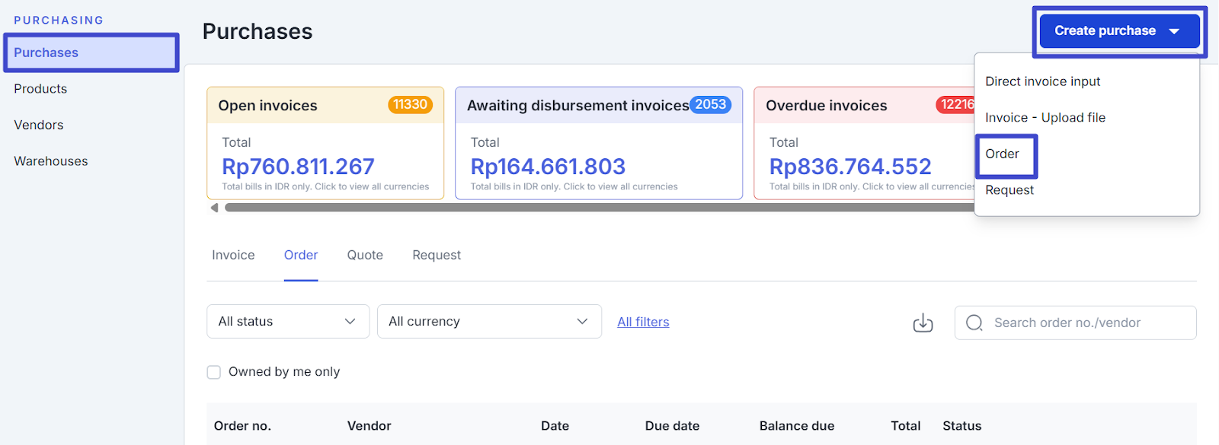Click the red Overdue invoices count badge
This screenshot has height=445, width=1219.
click(955, 105)
